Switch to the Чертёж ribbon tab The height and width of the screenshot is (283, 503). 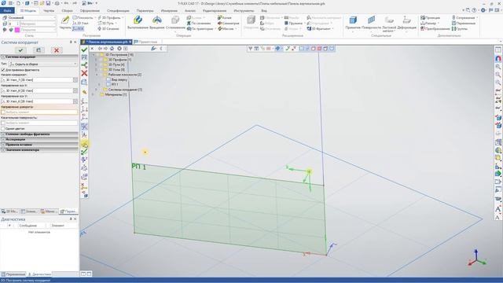(49, 10)
